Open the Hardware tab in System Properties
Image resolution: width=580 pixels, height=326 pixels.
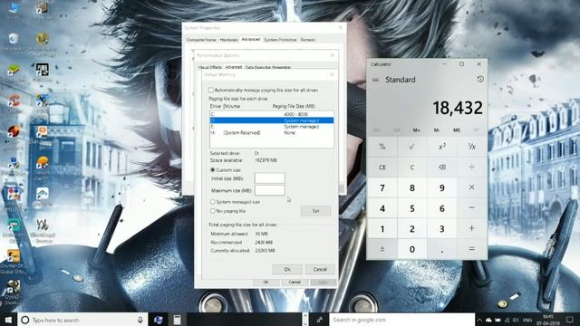coord(228,40)
